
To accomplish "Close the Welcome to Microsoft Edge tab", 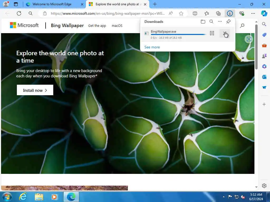I will [82, 4].
